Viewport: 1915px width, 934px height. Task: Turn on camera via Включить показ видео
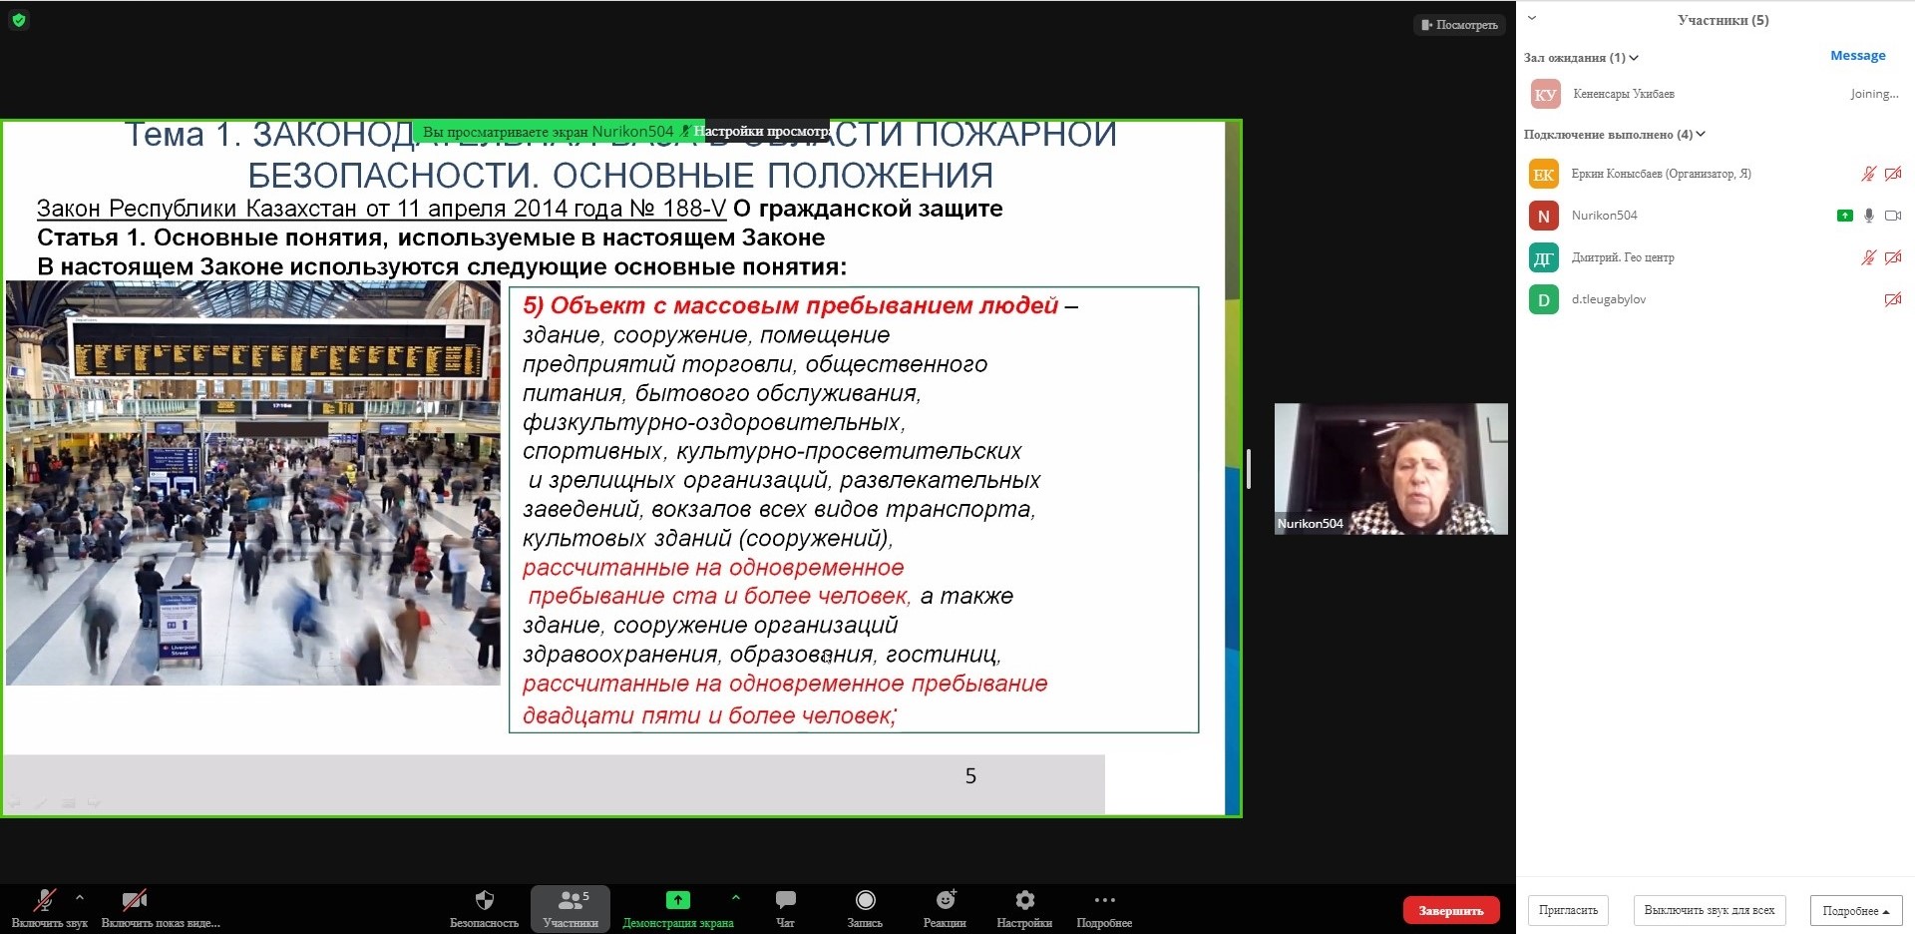135,901
